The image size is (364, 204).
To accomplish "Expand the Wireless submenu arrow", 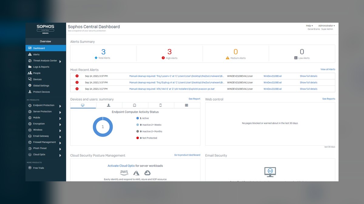I will pos(60,131).
